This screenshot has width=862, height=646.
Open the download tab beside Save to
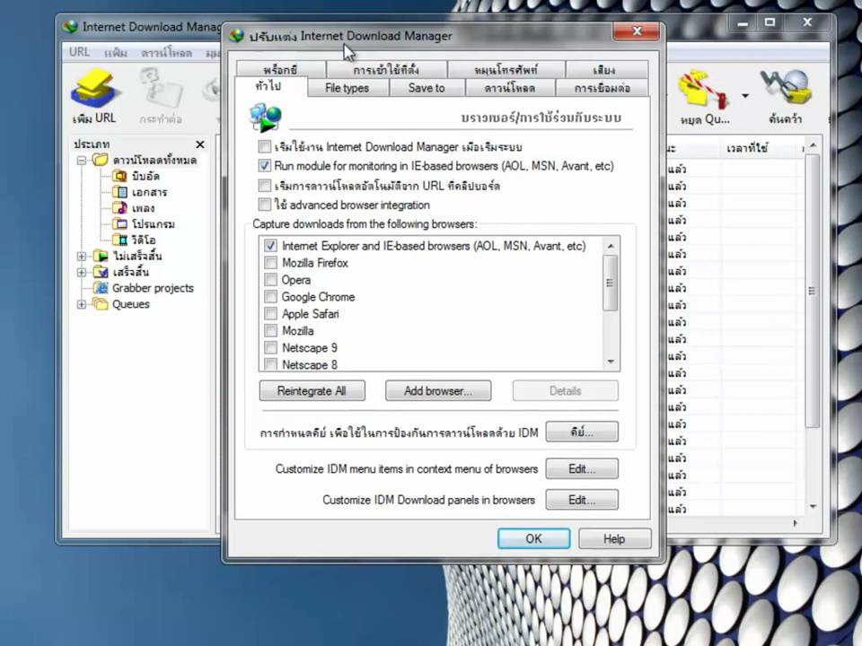tap(510, 88)
